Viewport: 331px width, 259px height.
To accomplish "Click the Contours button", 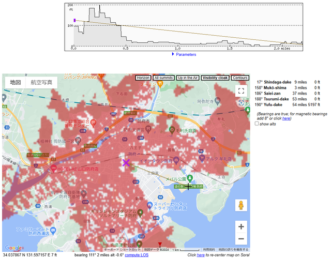I will (x=240, y=78).
